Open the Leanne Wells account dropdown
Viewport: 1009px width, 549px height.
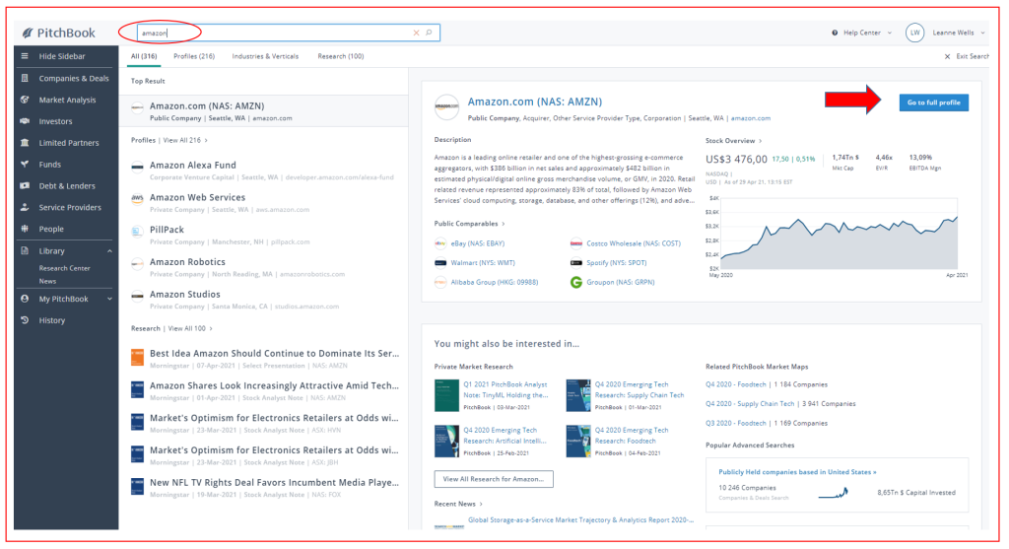pyautogui.click(x=982, y=33)
